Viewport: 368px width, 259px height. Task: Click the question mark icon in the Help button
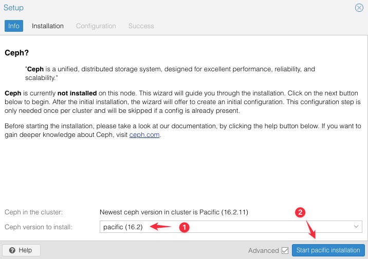coord(12,250)
